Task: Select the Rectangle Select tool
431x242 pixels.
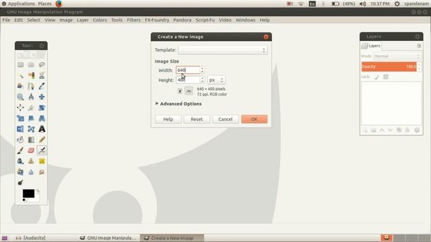Action: click(x=20, y=65)
